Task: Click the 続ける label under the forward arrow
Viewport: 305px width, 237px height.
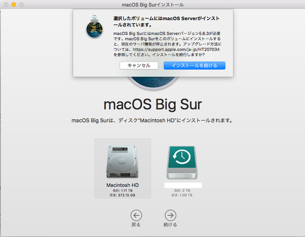Action: tap(170, 224)
